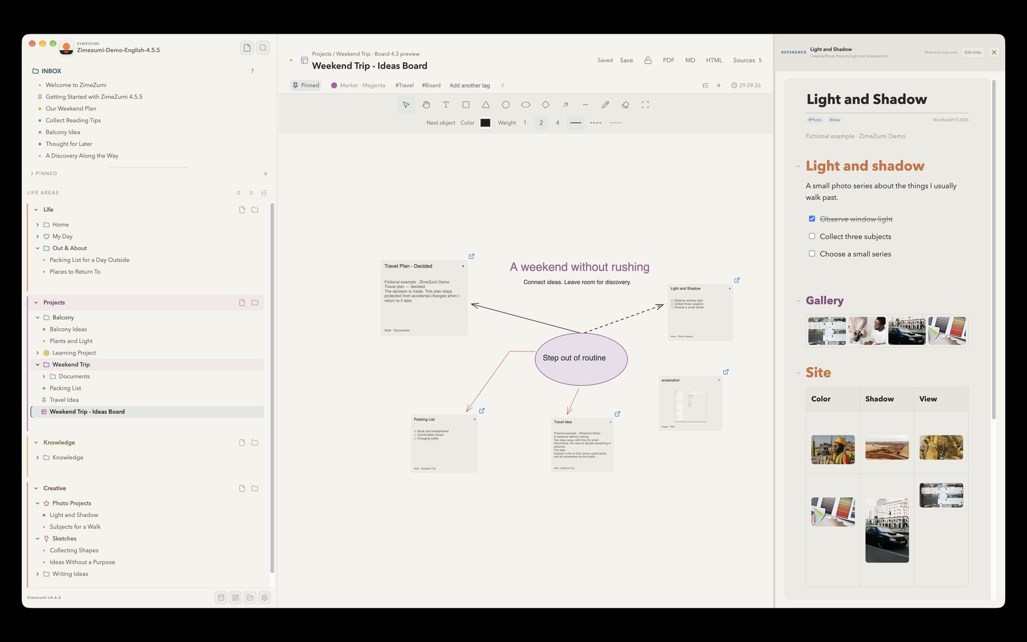Viewport: 1027px width, 642px height.
Task: Expand the Learning Project folder
Action: tap(38, 353)
